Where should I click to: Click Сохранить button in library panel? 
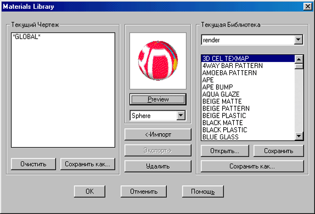coord(279,151)
